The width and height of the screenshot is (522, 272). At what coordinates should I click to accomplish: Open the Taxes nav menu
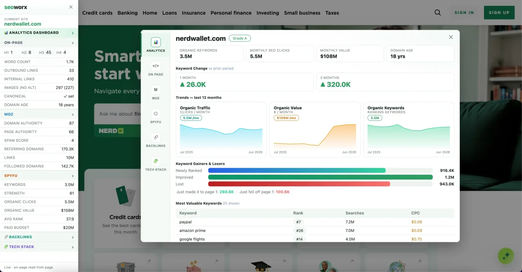point(332,13)
